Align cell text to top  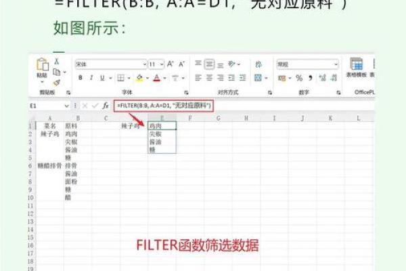(x=198, y=64)
